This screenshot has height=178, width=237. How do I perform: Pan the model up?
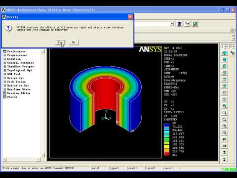pyautogui.click(x=224, y=152)
